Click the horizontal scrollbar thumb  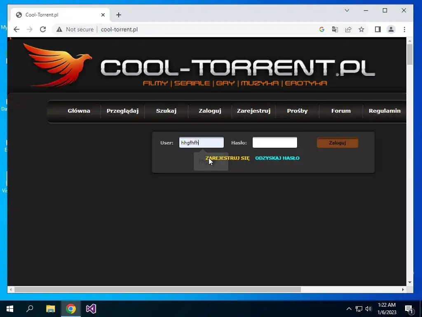[157, 289]
